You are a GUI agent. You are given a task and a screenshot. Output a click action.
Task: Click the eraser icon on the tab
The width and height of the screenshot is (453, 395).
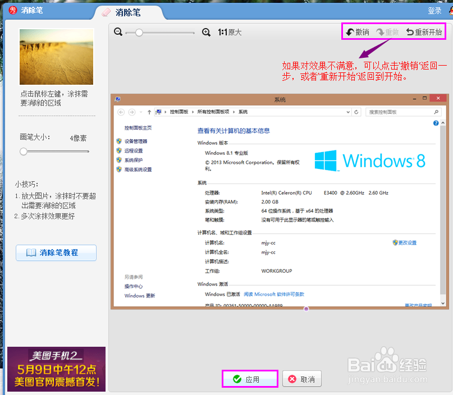click(106, 12)
